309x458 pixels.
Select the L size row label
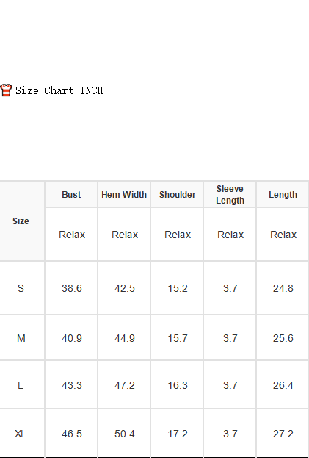click(x=20, y=385)
